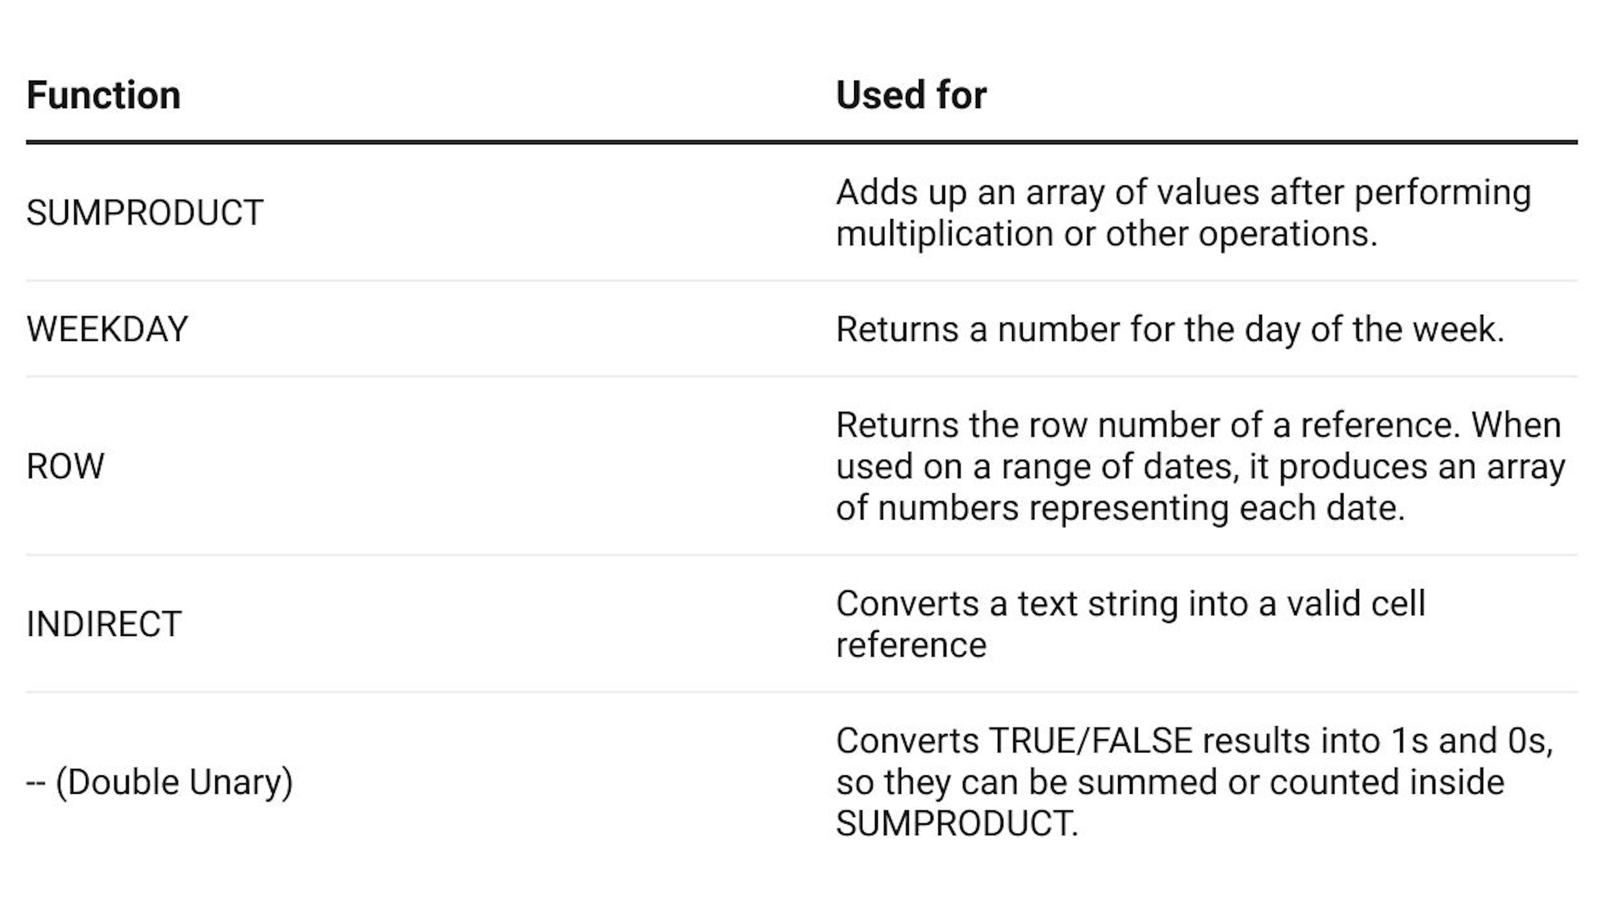1604x912 pixels.
Task: Click the "-- (Double Unary)" entry
Action: point(160,782)
